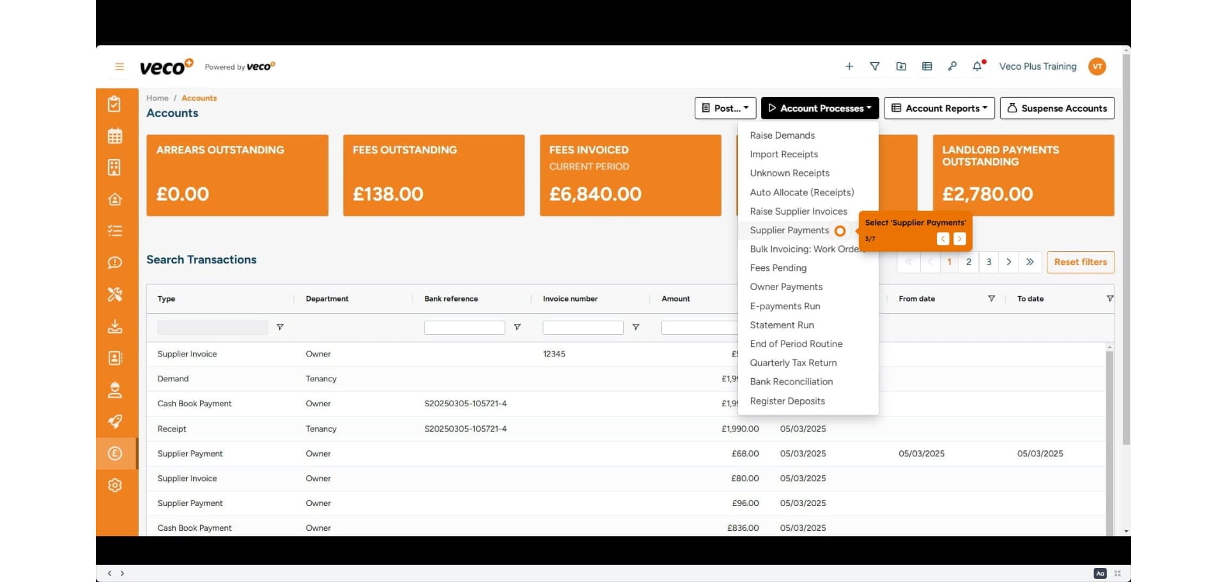Open the clipboard tasks icon in the sidebar

(x=115, y=104)
